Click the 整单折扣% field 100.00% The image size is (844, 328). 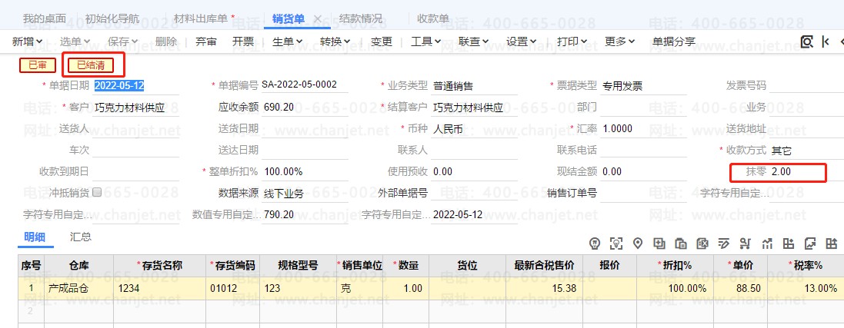[x=305, y=171]
